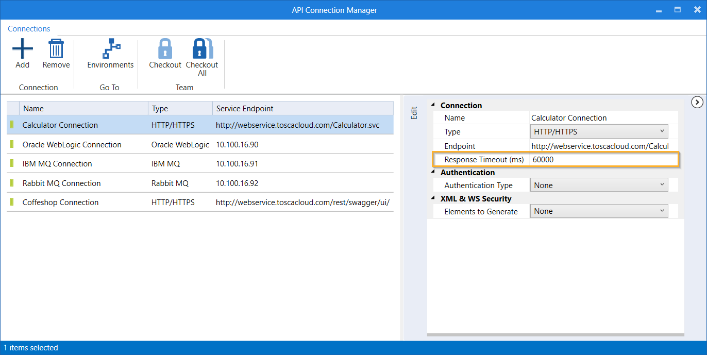The image size is (707, 355).
Task: Collapse the XML & WS Security section
Action: (433, 199)
